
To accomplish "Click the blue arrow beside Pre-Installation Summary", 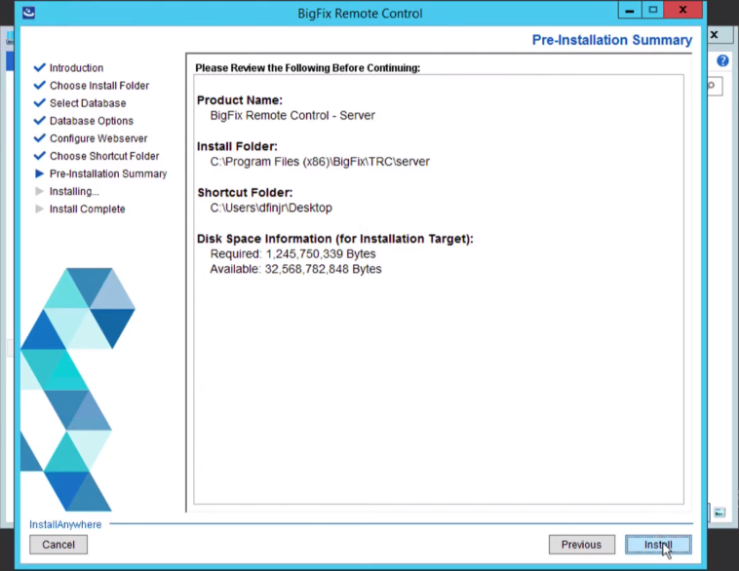I will (40, 173).
